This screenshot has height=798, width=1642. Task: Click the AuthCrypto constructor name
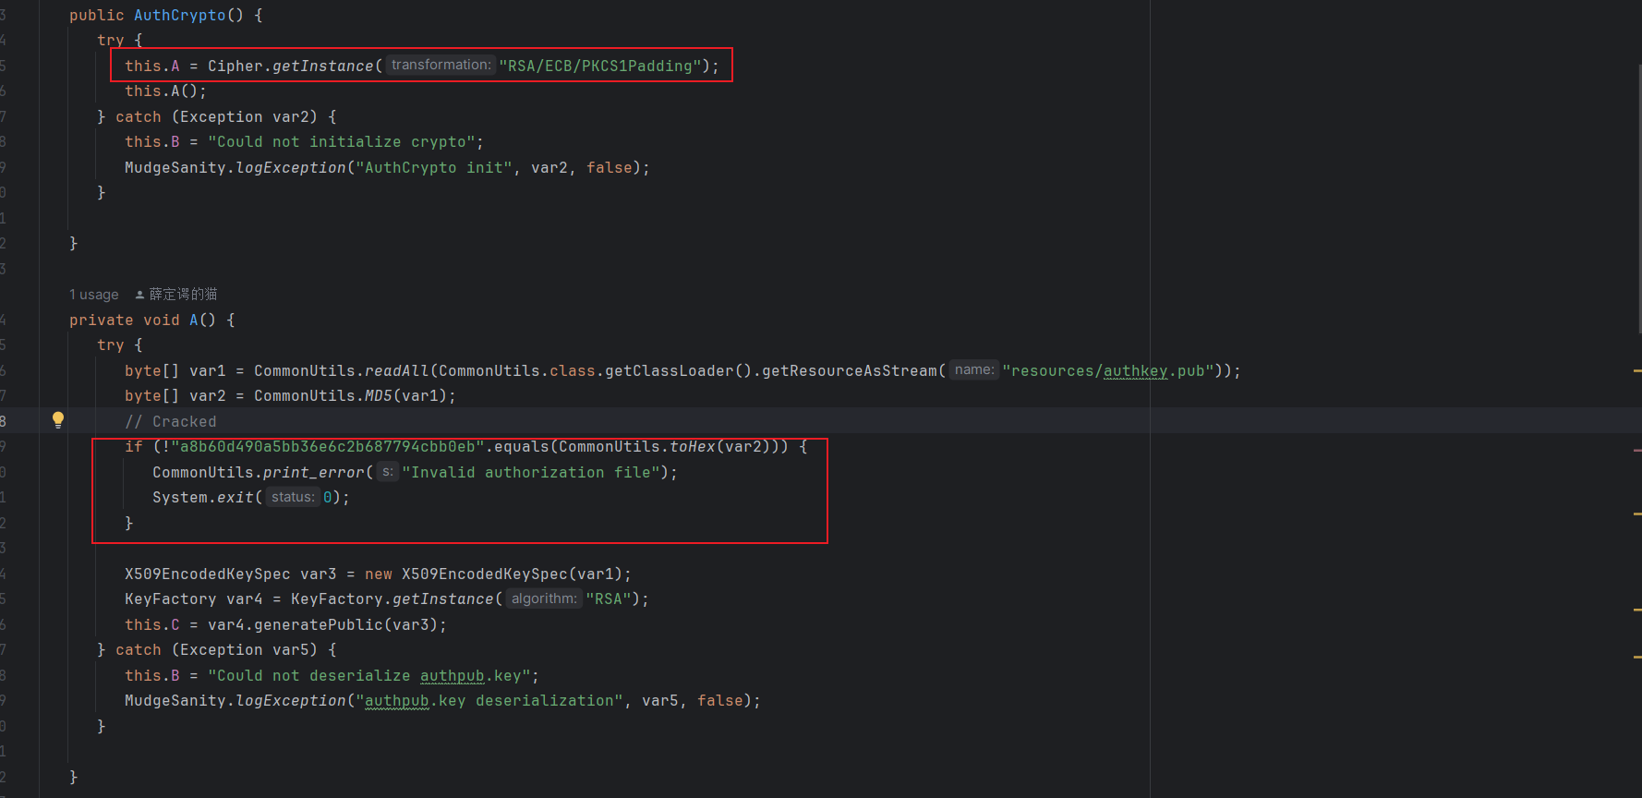(179, 16)
